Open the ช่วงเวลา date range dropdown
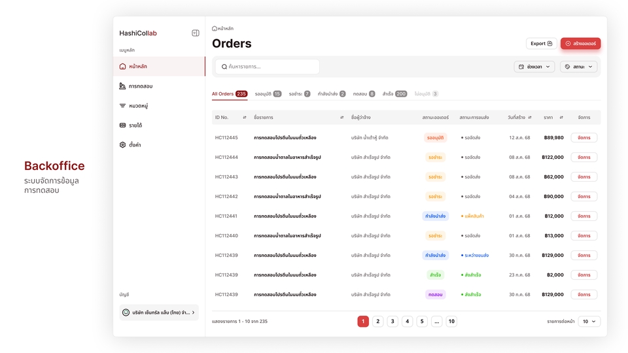 click(534, 67)
